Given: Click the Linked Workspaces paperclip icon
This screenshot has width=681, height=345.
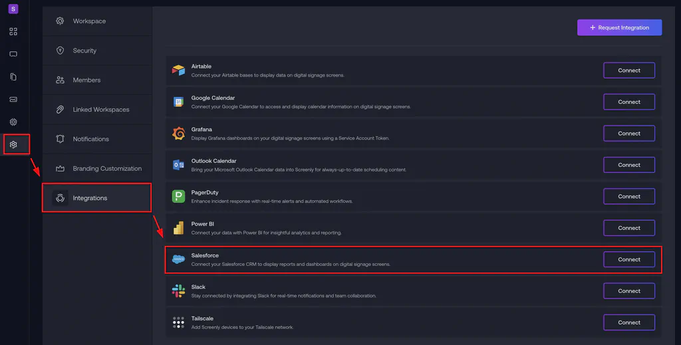Looking at the screenshot, I should pyautogui.click(x=60, y=110).
